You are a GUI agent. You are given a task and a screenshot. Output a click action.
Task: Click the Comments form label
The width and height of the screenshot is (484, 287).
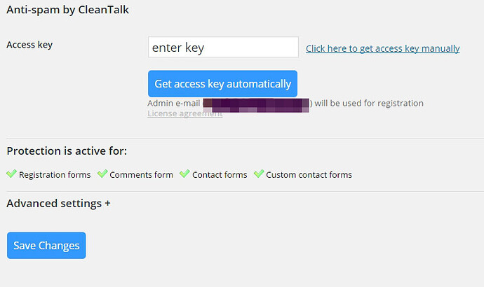(x=141, y=174)
